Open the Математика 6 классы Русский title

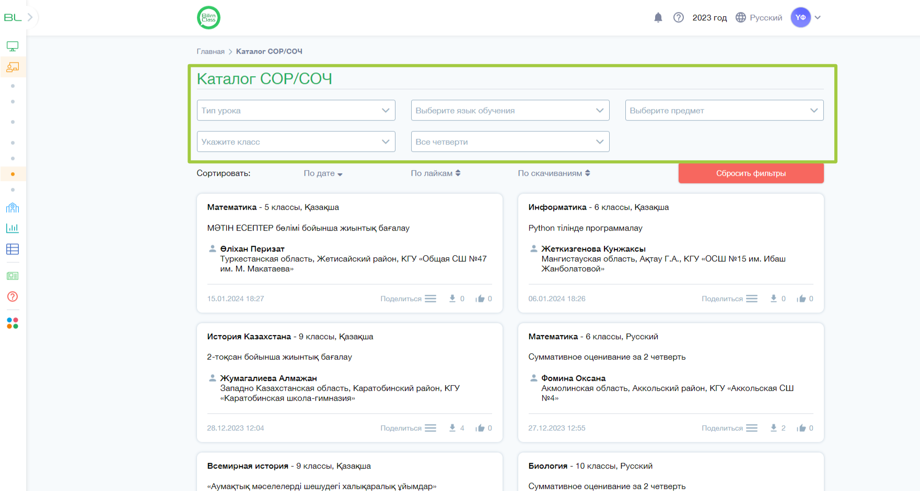click(593, 337)
